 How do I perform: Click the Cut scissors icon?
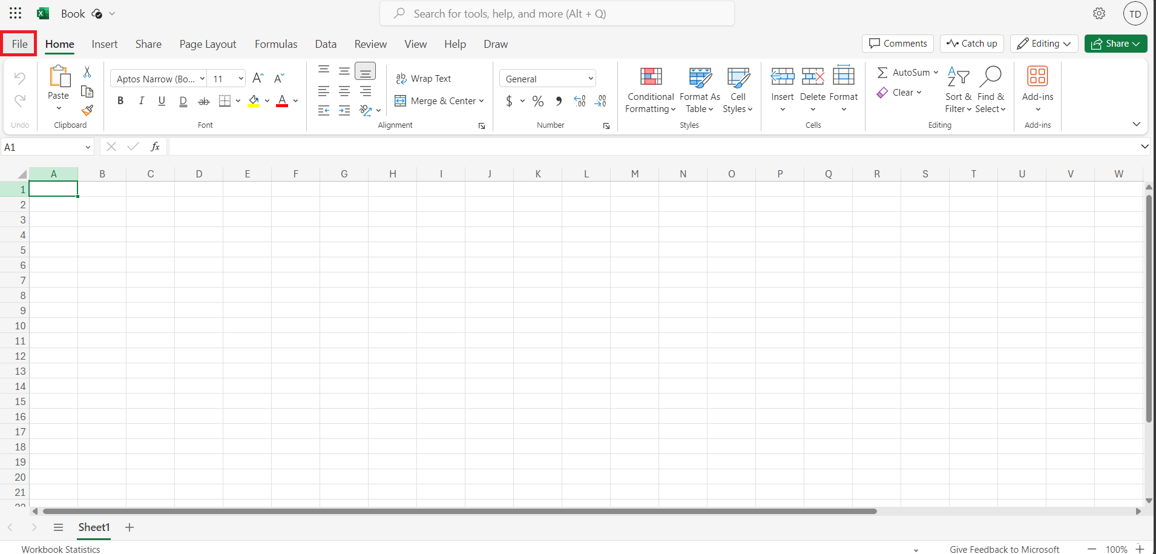click(87, 72)
